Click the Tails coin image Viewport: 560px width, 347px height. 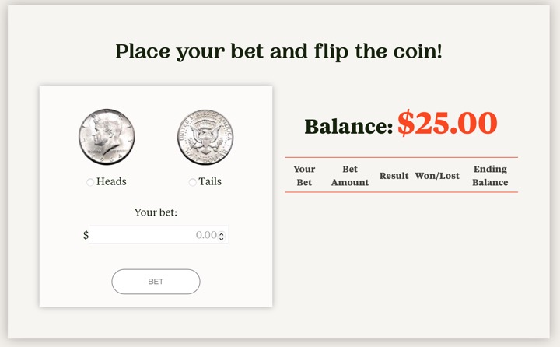coord(205,137)
